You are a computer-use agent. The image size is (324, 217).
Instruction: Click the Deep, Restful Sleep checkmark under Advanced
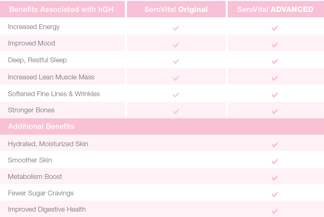click(275, 61)
